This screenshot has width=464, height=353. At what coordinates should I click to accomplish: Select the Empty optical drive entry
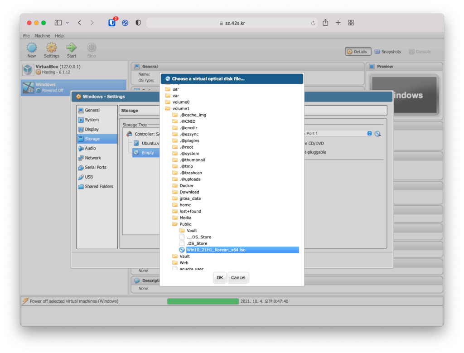point(146,153)
